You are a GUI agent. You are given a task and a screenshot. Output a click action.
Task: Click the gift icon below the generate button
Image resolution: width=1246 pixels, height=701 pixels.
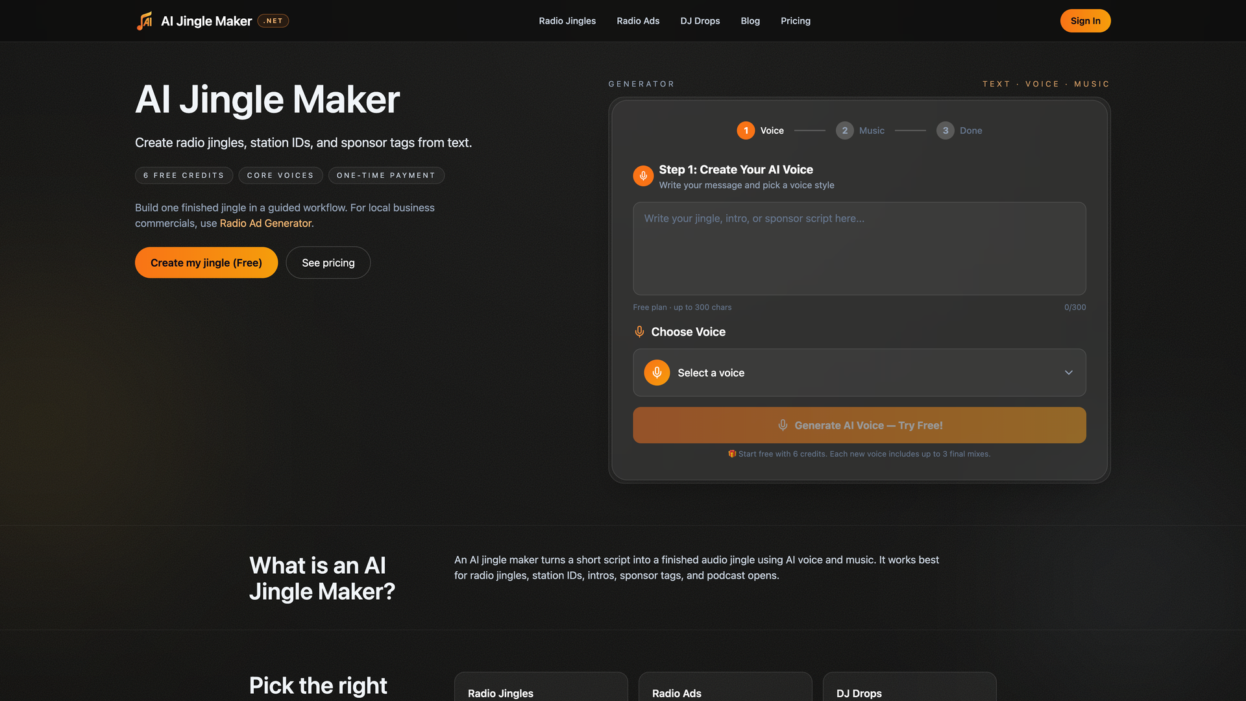[732, 454]
